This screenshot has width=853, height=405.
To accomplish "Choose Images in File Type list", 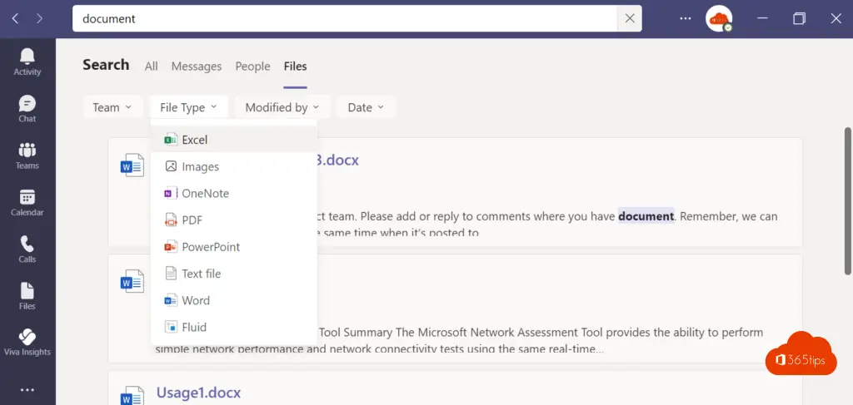I will pos(234,166).
